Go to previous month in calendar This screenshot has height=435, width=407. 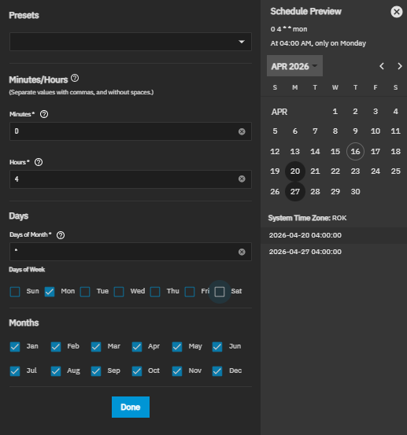(382, 66)
